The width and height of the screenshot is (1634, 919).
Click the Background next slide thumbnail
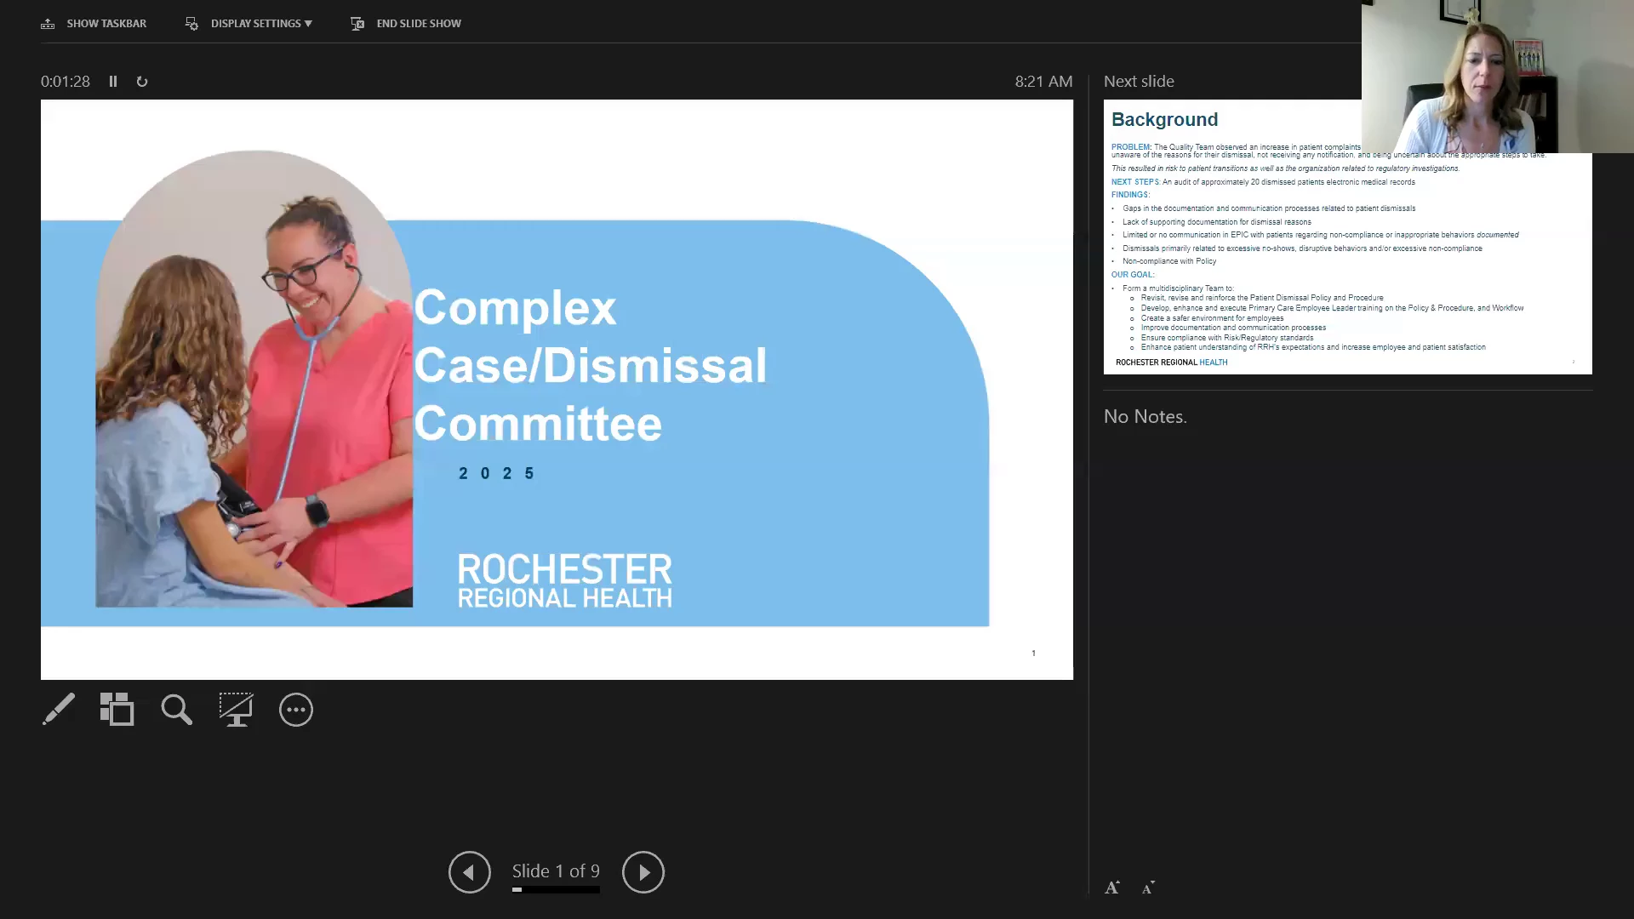(1348, 237)
